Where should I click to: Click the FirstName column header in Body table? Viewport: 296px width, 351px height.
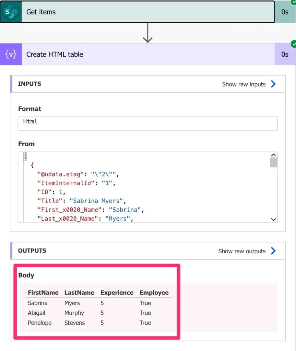[x=43, y=293]
